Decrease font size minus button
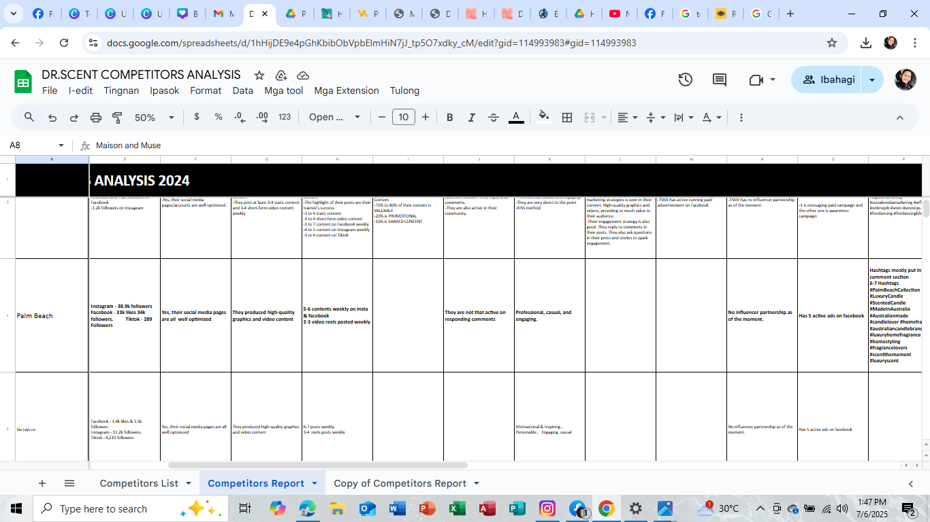930x522 pixels. pyautogui.click(x=381, y=117)
